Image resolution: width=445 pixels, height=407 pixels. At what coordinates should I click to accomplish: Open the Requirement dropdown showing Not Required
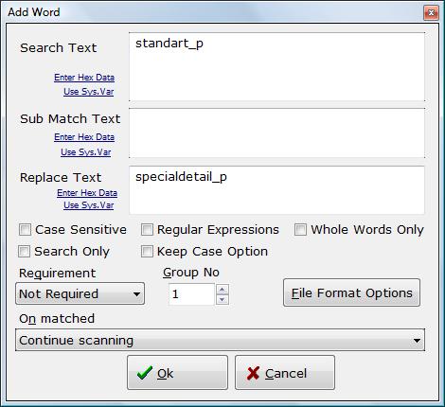click(x=80, y=293)
